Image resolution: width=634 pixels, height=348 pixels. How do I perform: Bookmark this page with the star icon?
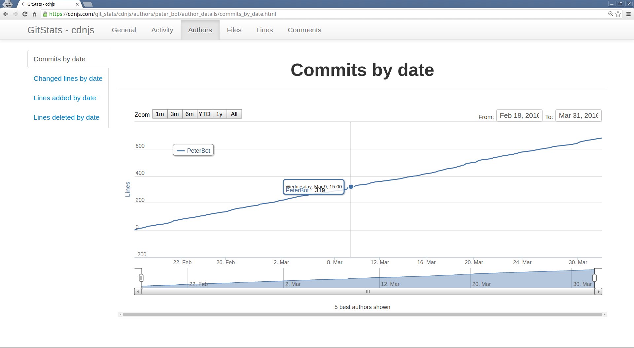pyautogui.click(x=618, y=14)
